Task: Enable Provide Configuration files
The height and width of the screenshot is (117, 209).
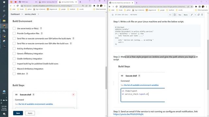Action: pos(14,33)
